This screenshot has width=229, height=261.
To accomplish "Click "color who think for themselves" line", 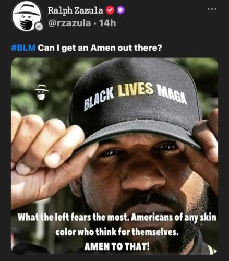I will (x=117, y=232).
